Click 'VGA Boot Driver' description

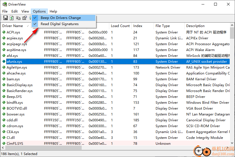pyautogui.click(x=200, y=108)
